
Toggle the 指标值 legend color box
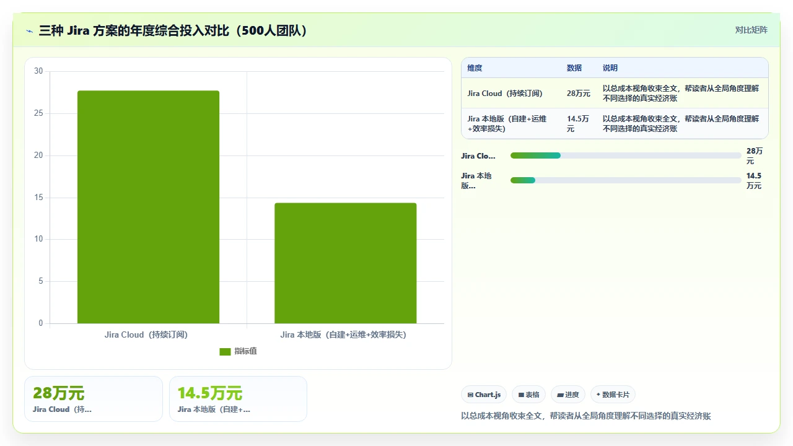click(x=225, y=351)
